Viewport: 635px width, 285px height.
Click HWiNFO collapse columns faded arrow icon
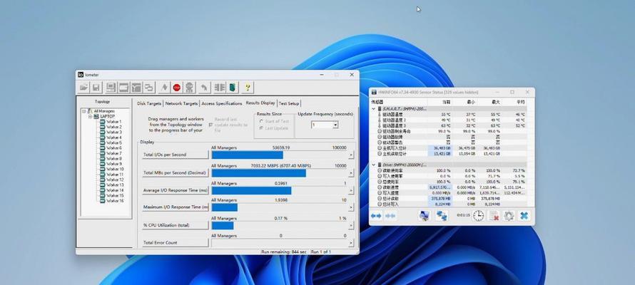pos(390,216)
